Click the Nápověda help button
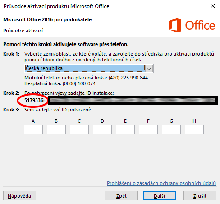 (19, 196)
